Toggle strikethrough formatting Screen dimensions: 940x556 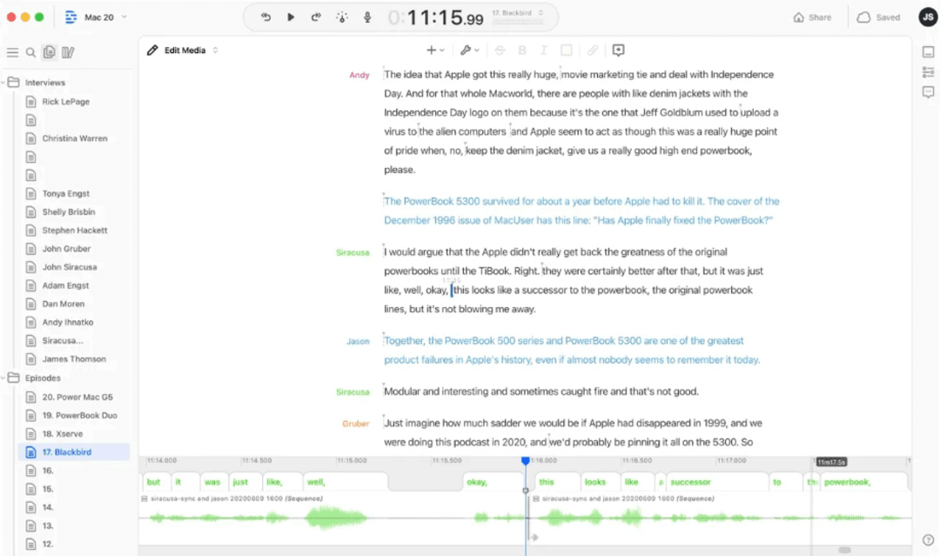[x=500, y=50]
